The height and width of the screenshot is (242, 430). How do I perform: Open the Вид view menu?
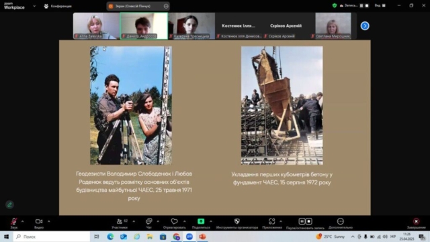380,5
